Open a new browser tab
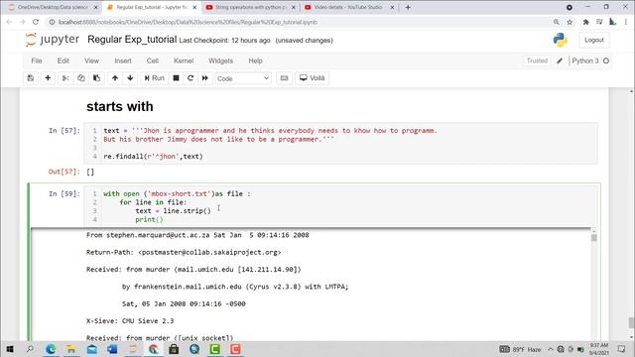Screen dimensions: 635x357 (x=408, y=7)
